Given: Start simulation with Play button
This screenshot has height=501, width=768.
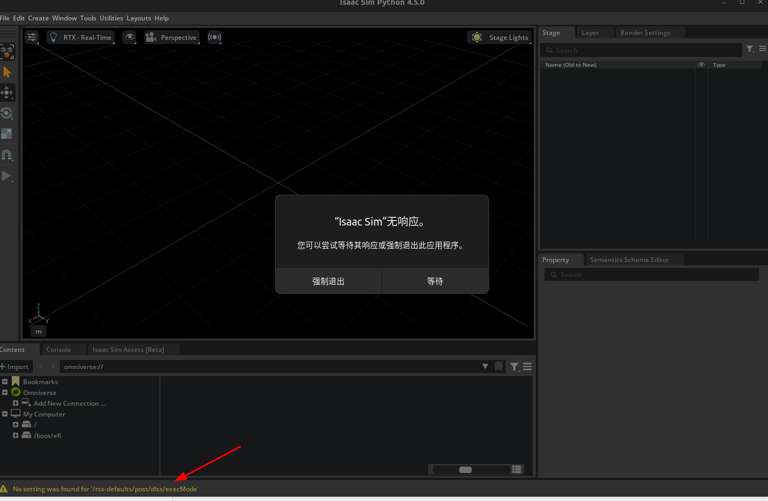Looking at the screenshot, I should point(7,176).
